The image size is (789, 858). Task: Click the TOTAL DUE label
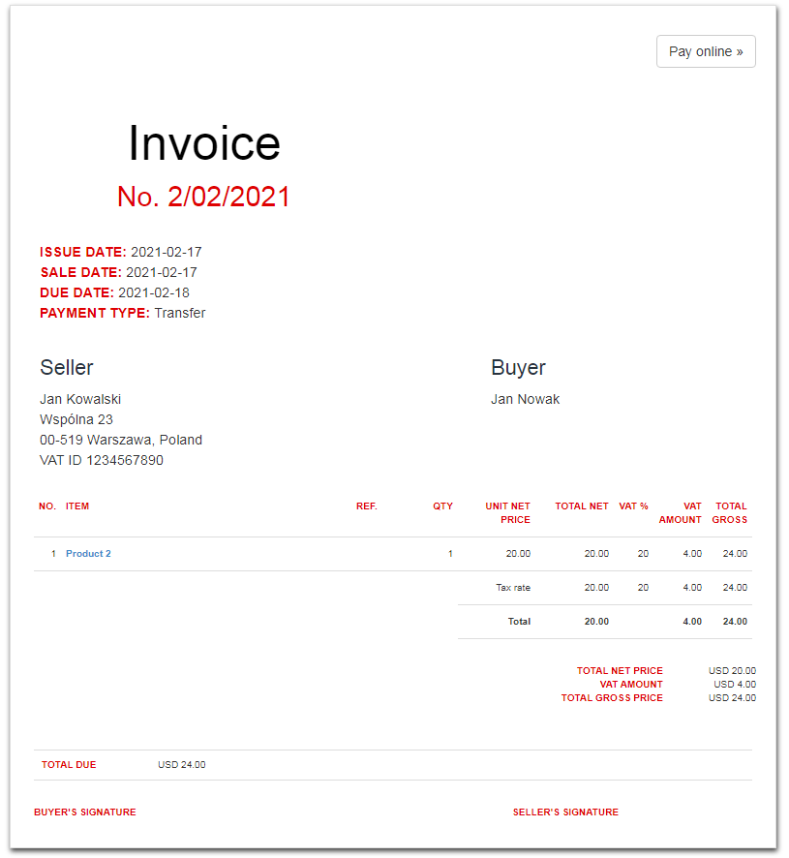click(x=68, y=764)
